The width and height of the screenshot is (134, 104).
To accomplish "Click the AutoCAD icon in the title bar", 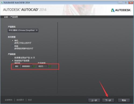I will (2, 3).
